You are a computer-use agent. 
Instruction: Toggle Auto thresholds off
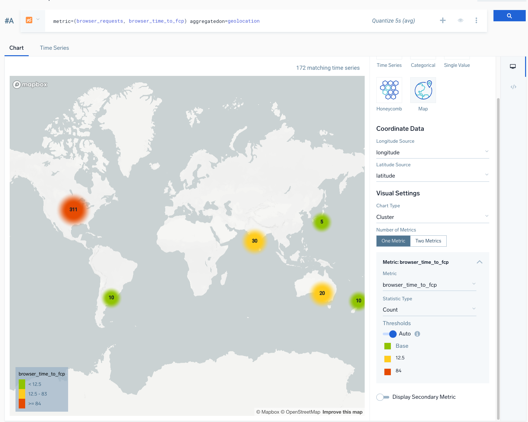click(x=389, y=334)
